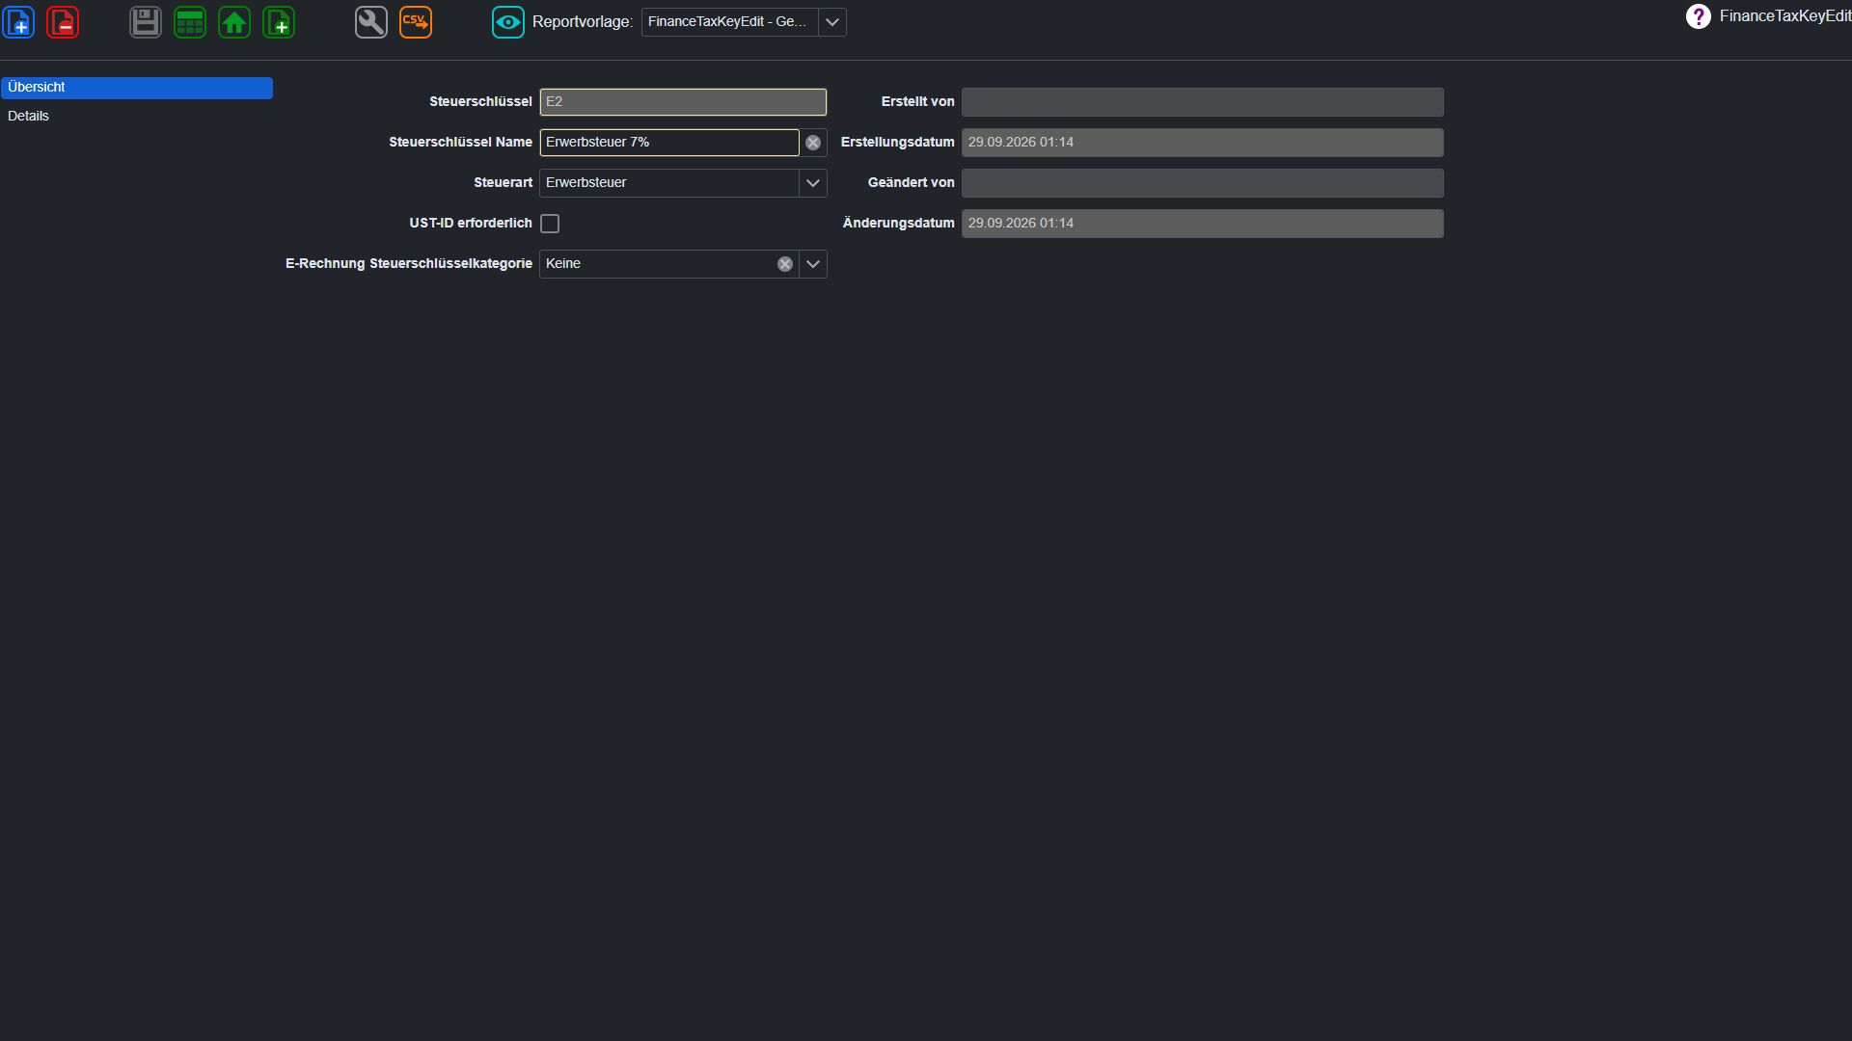Open the wrench settings tool
Screen dimensions: 1852x1041
[x=371, y=22]
